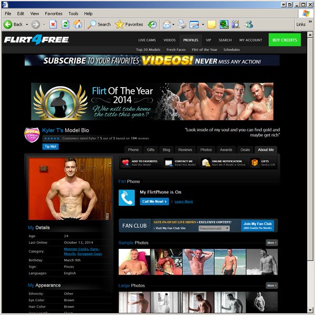Open the Favorites menu
Viewport: 315px width, 315px height.
(x=54, y=14)
